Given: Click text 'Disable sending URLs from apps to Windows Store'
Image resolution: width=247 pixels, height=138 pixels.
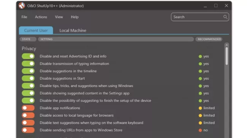Looking at the screenshot, I should 81,130.
